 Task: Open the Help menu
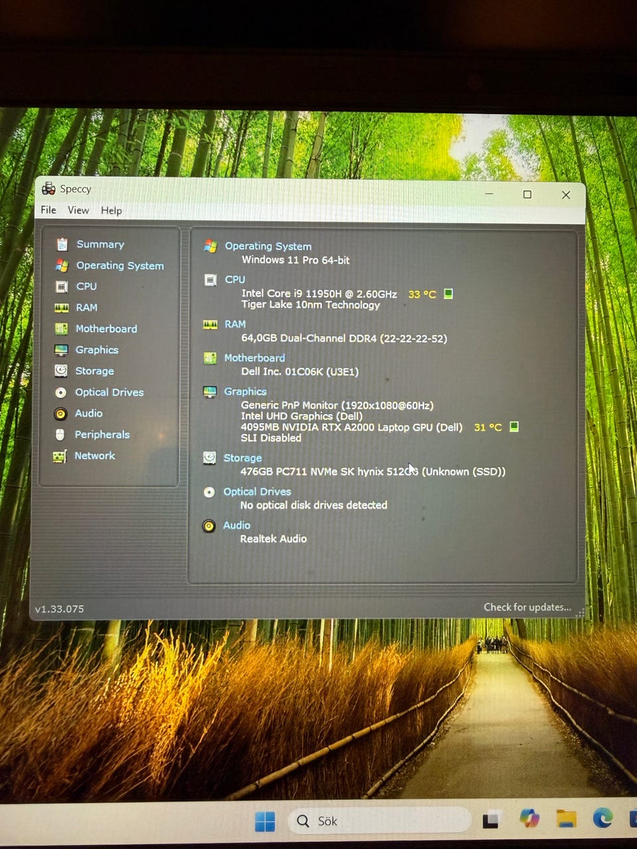coord(111,210)
